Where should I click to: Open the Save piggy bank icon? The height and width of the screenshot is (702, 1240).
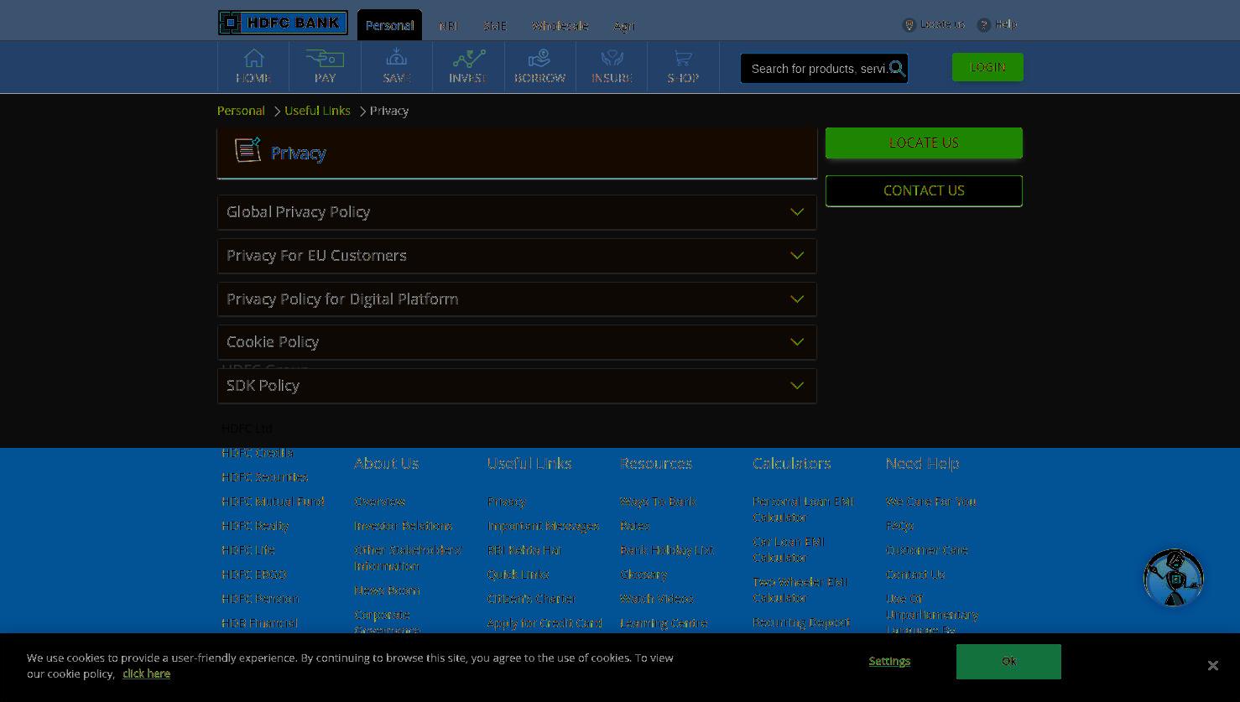(x=397, y=59)
